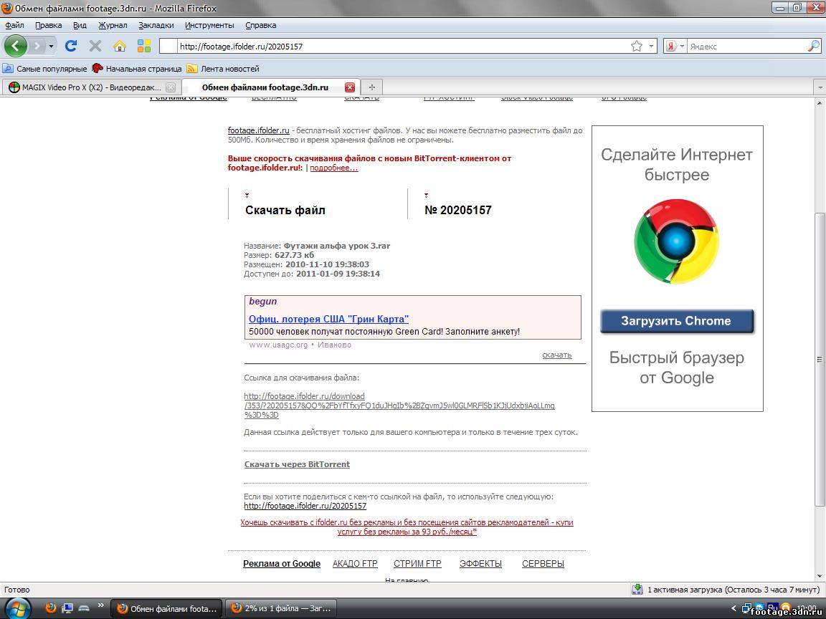Click the long file download link
This screenshot has width=826, height=619.
399,406
